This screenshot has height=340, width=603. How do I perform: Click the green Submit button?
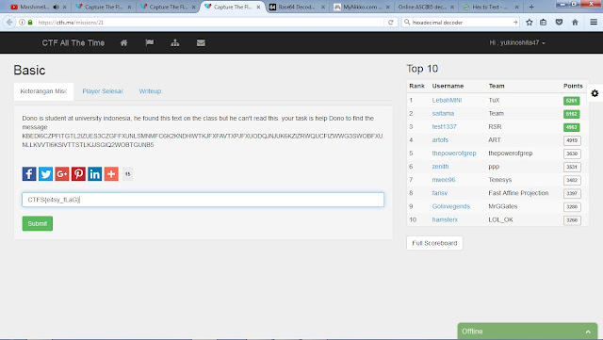pyautogui.click(x=38, y=223)
